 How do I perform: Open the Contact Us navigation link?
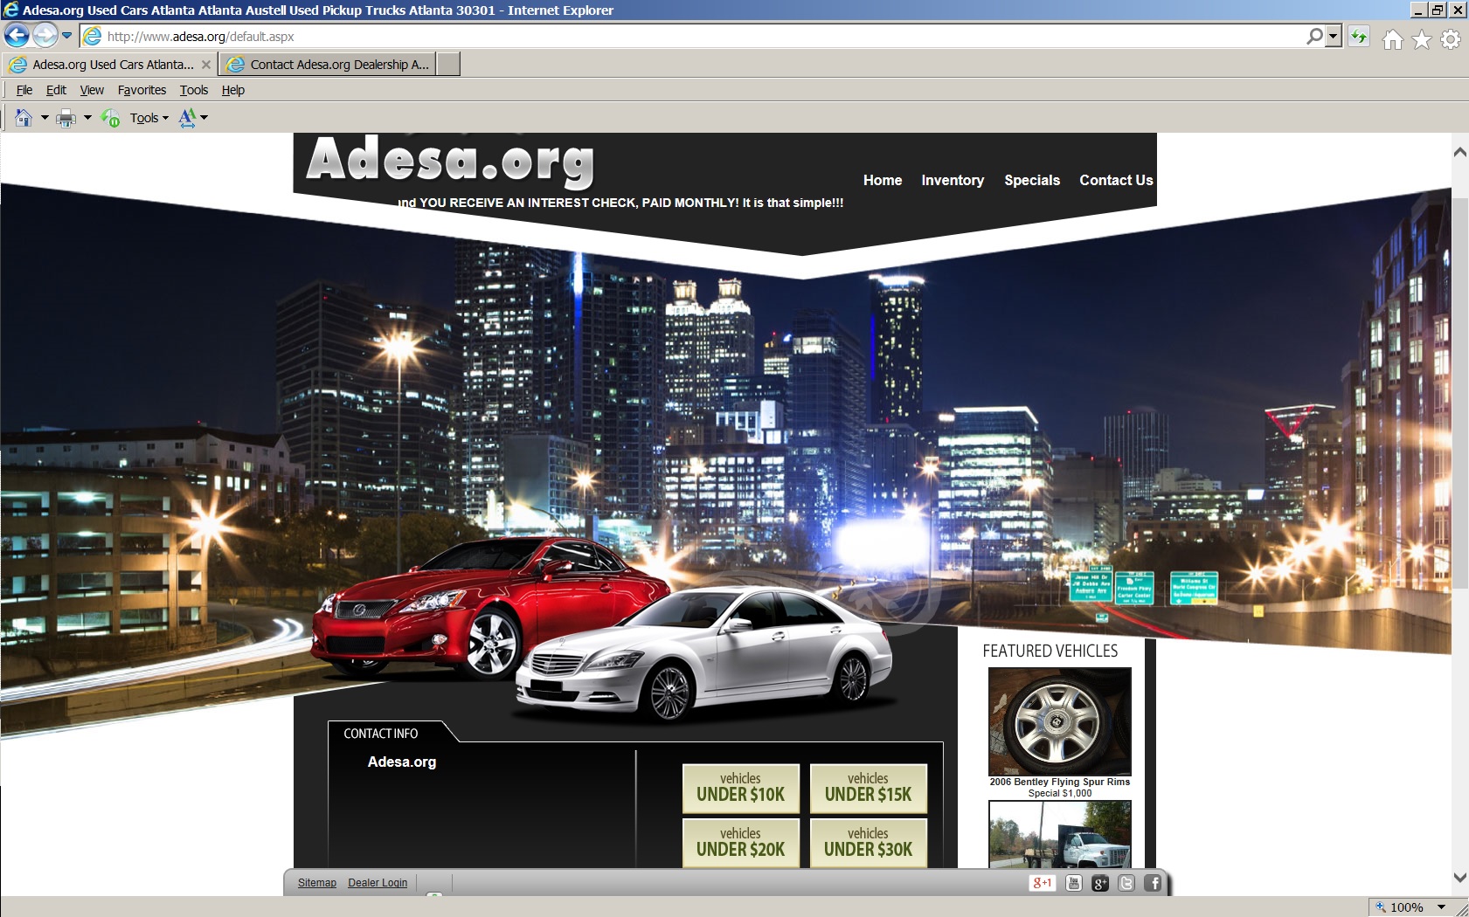point(1116,180)
